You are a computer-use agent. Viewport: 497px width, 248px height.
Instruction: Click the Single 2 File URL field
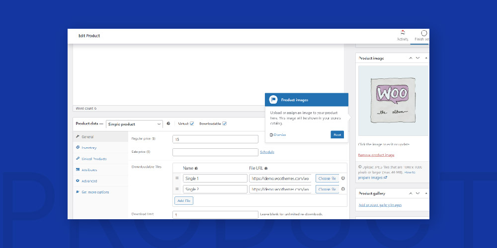pyautogui.click(x=280, y=189)
